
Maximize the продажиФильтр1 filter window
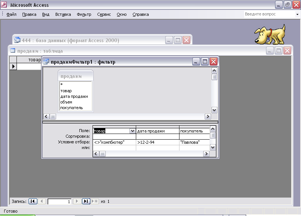point(205,62)
